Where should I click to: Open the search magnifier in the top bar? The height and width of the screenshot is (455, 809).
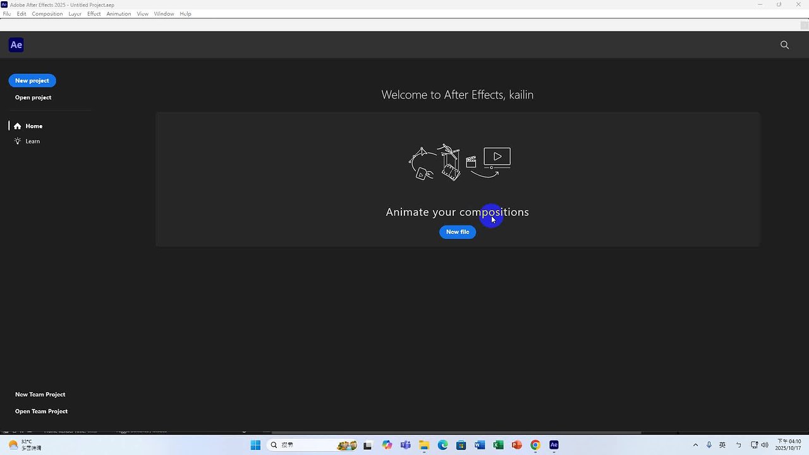pyautogui.click(x=784, y=45)
